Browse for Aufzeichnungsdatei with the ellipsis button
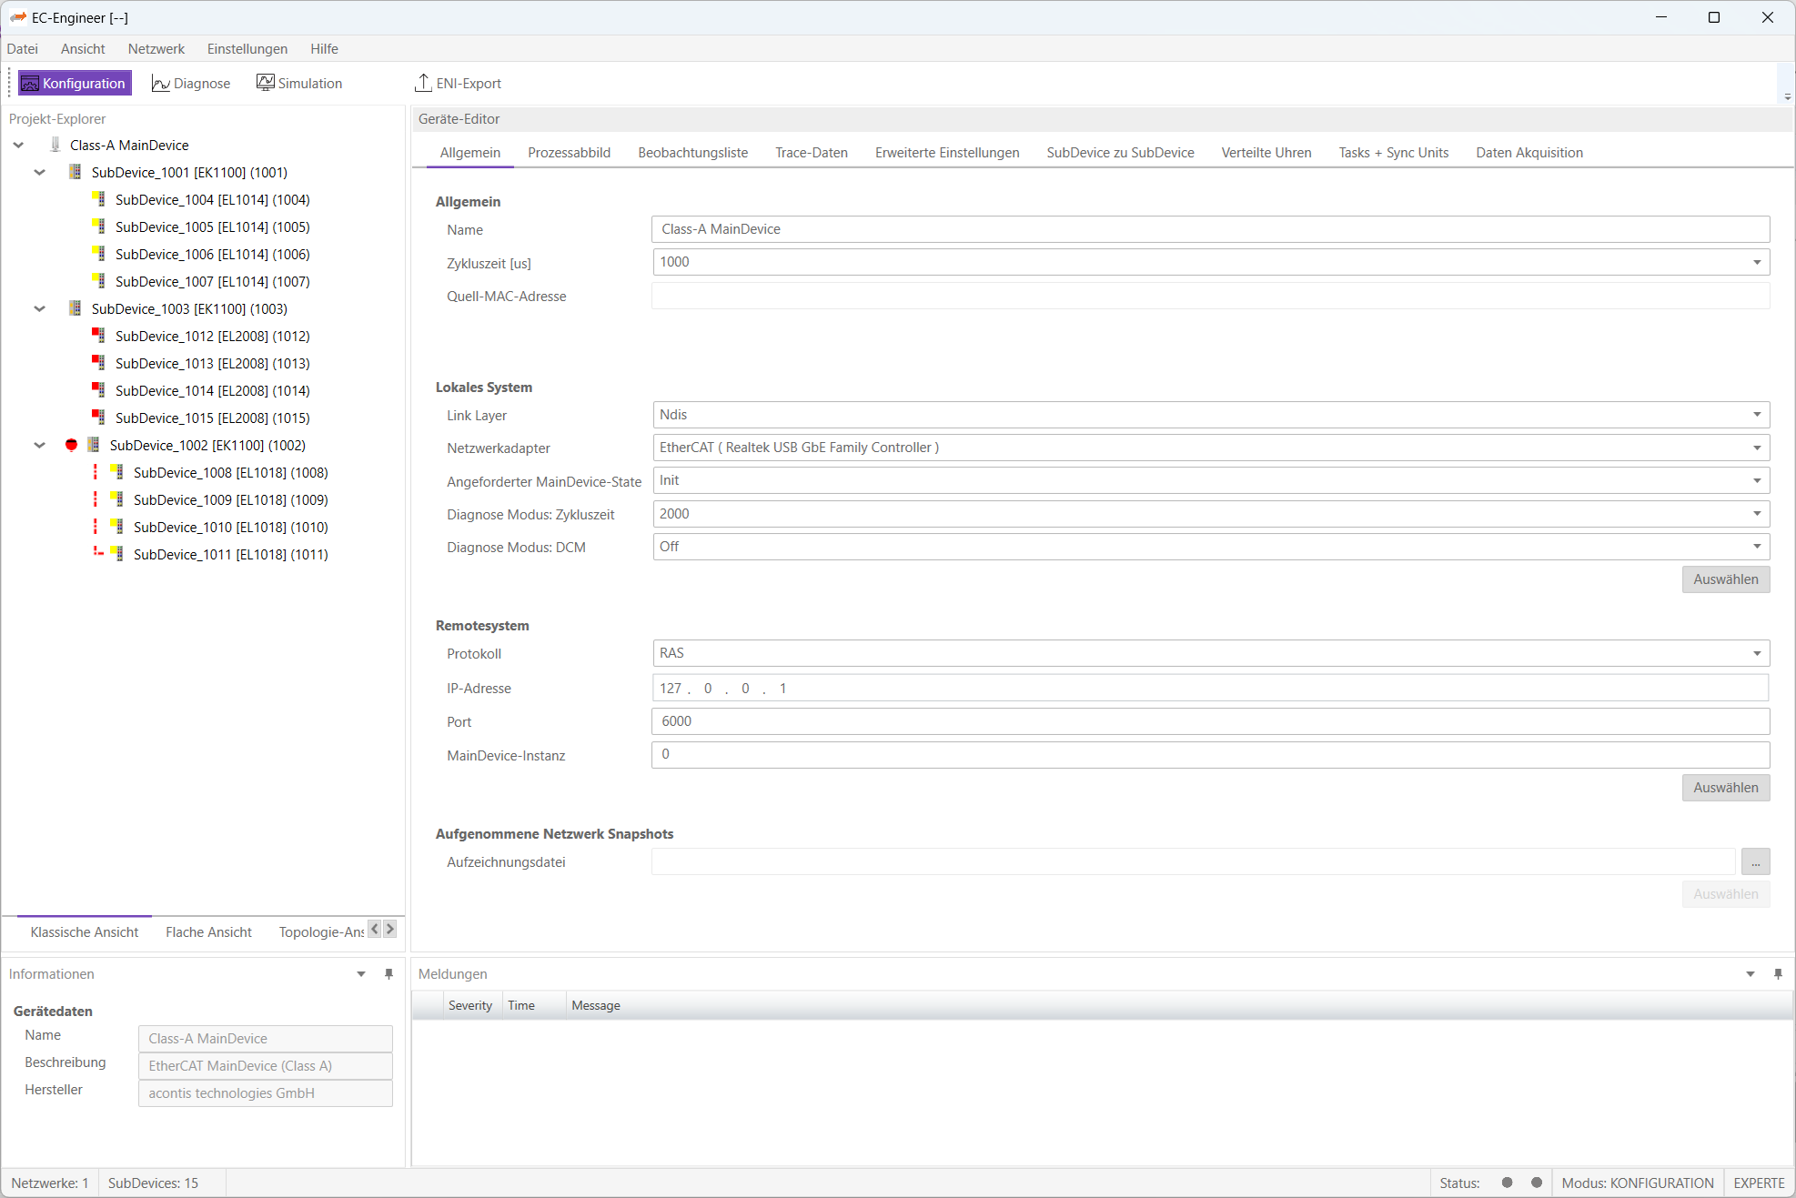1796x1198 pixels. pos(1755,862)
